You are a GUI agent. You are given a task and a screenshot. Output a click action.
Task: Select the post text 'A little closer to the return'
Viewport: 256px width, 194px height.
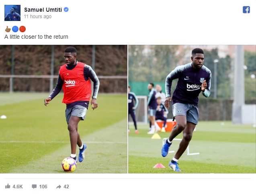(x=36, y=37)
